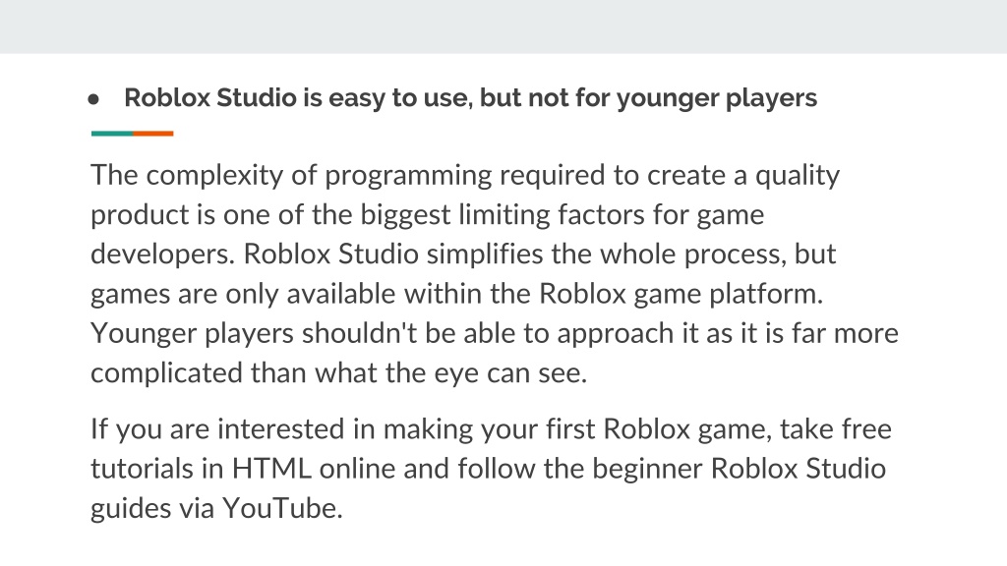Click the teal segment of the underline
This screenshot has height=566, width=1007.
(112, 134)
